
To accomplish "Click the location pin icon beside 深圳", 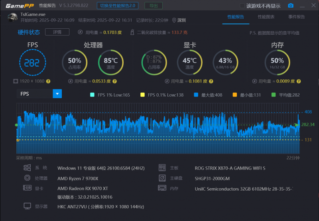I will click(x=174, y=20).
